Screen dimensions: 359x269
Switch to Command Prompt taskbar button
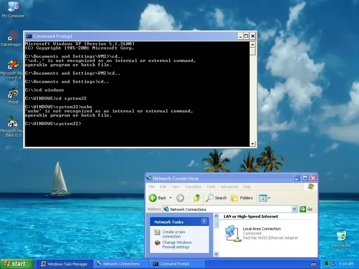177,264
